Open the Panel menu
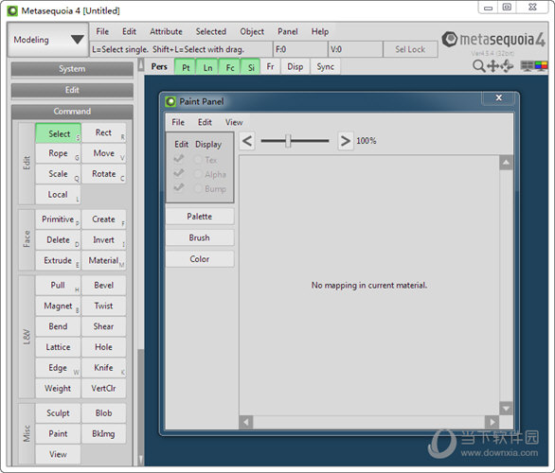555x473 pixels. click(x=288, y=31)
